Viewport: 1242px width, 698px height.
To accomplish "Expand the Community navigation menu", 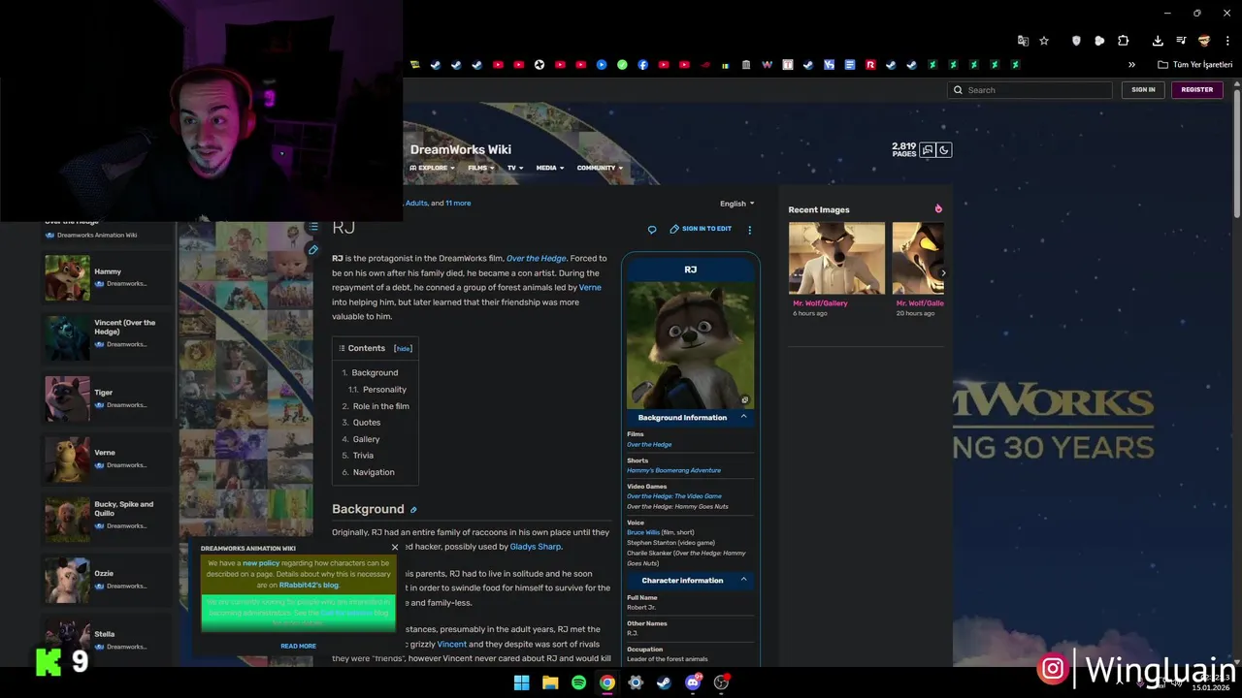I will pyautogui.click(x=600, y=168).
